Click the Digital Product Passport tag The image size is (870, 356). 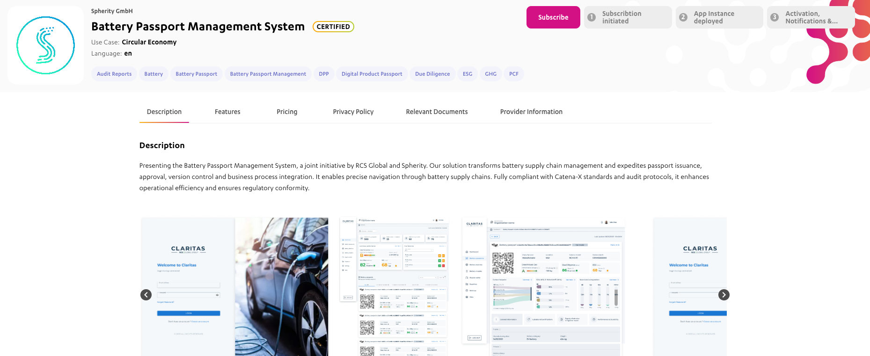[372, 74]
